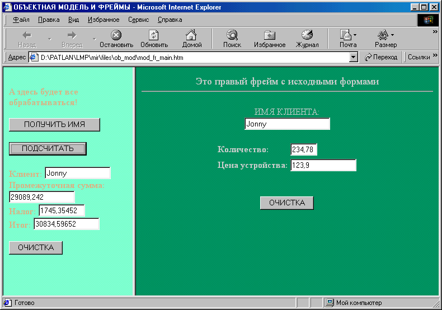This screenshot has width=442, height=310.
Task: Click the ПОДСЧИТАТЬ button
Action: 48,148
